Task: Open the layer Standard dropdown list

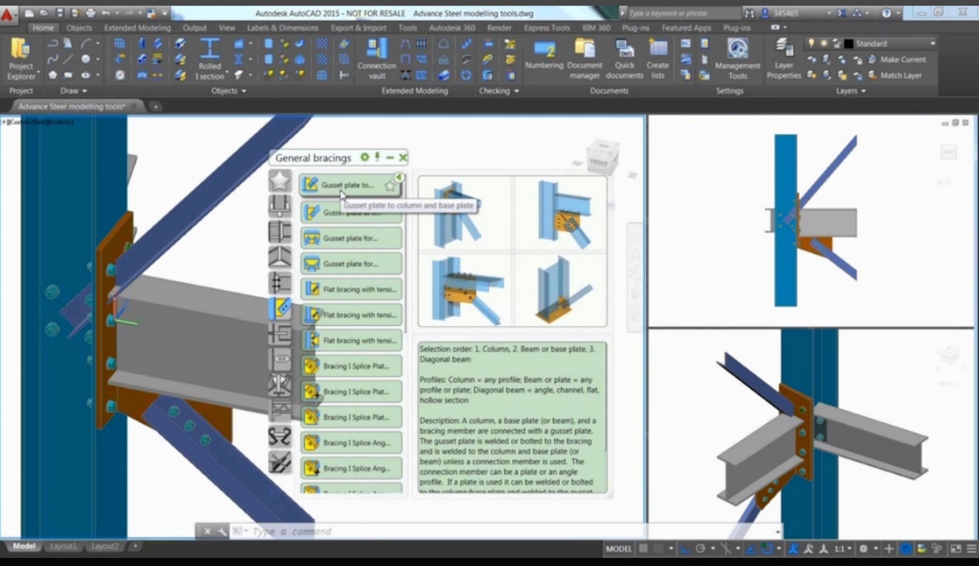Action: pos(932,43)
